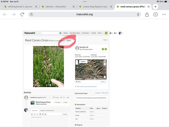Insert a block quote in the comment

click(40, 114)
